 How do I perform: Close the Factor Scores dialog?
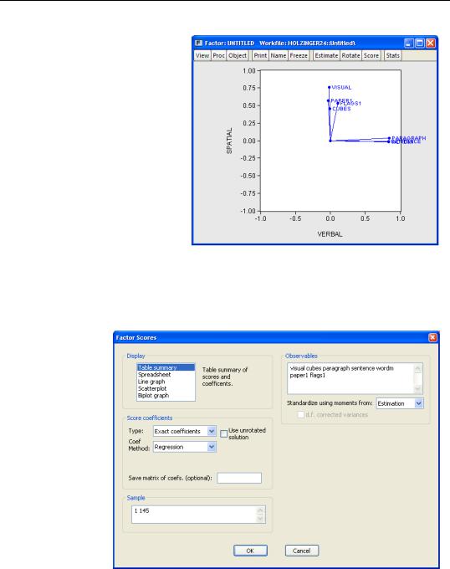(x=432, y=337)
